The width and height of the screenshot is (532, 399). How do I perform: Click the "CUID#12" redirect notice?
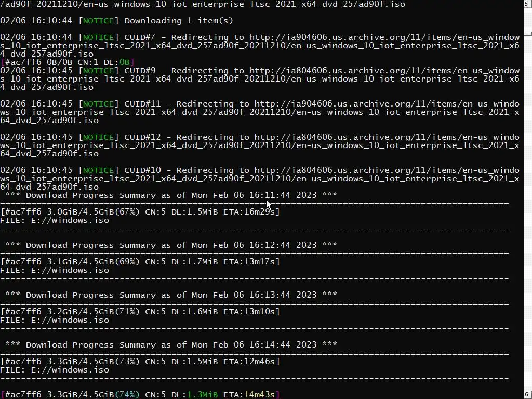point(260,145)
